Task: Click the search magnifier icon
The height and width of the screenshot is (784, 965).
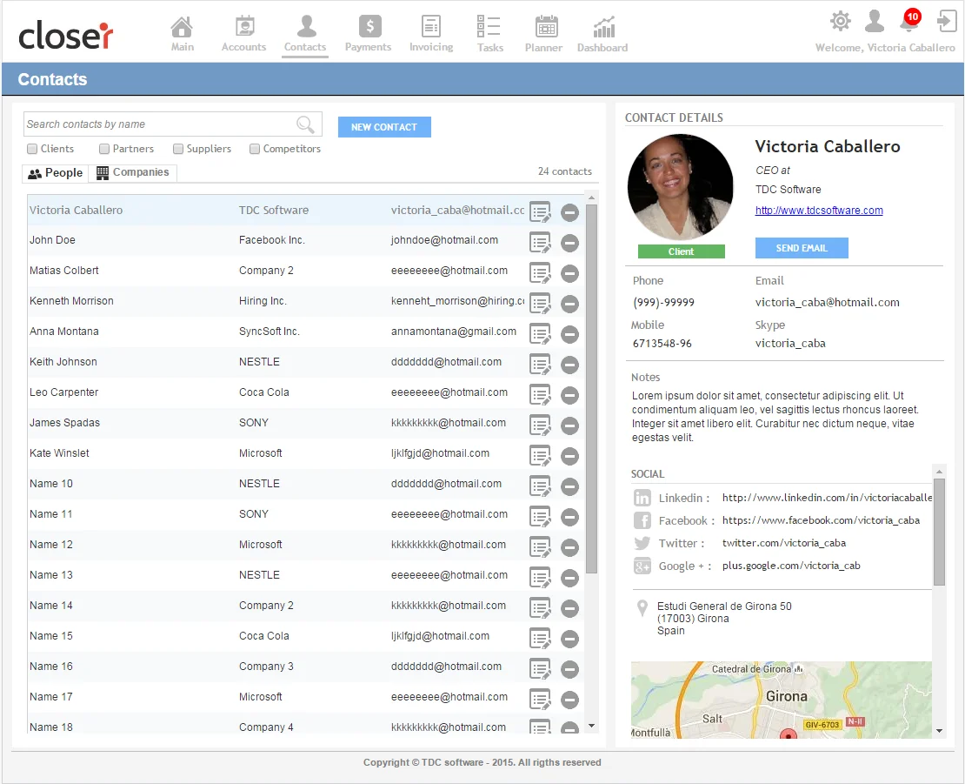Action: pos(305,124)
